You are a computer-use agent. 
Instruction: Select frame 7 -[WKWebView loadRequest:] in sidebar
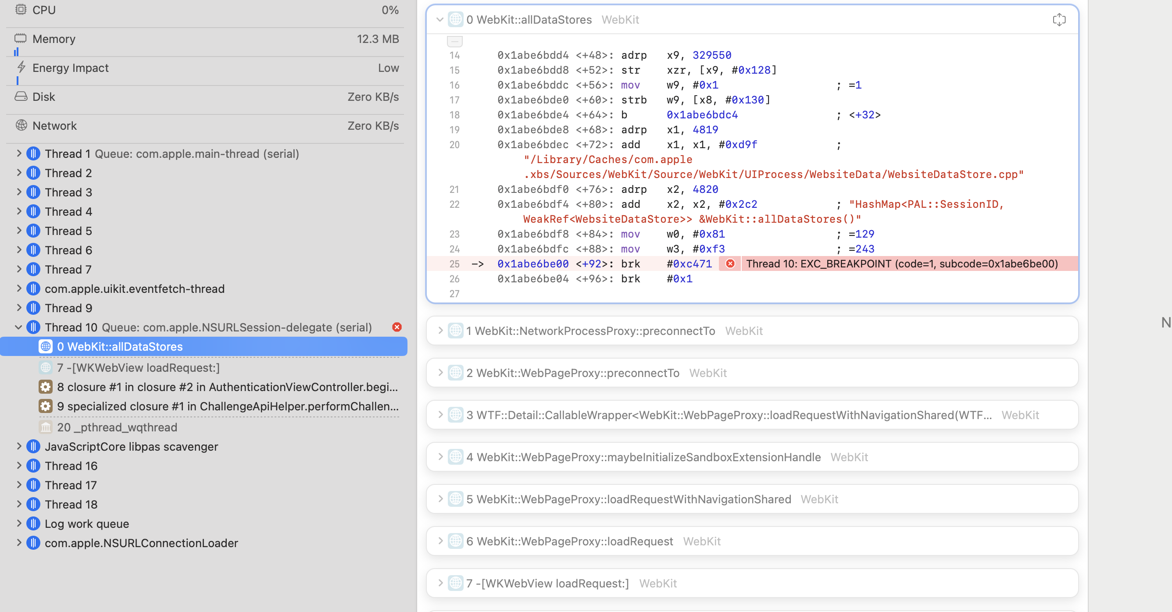(138, 367)
